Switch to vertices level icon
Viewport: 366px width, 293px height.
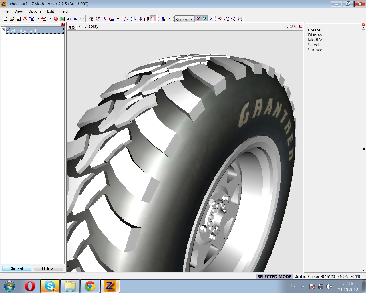click(127, 19)
